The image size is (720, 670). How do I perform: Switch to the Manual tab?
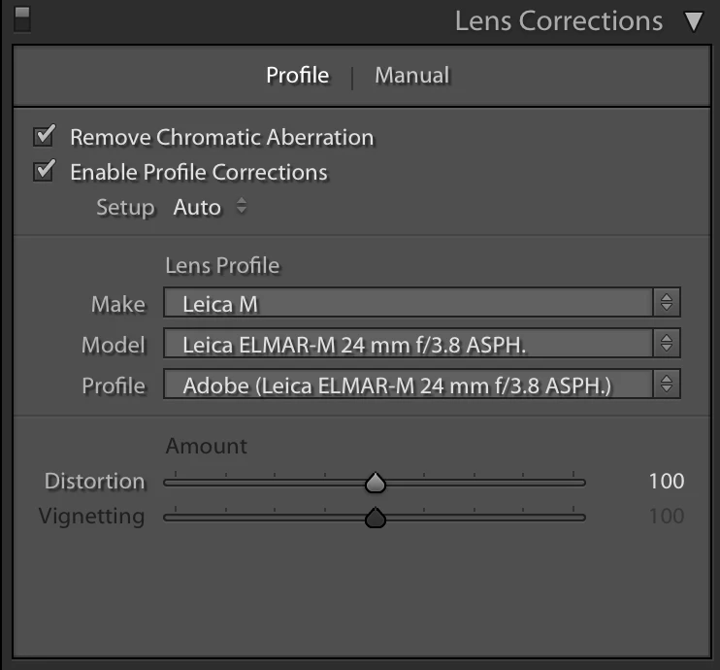[x=411, y=76]
